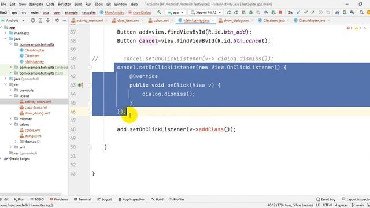Click the Profile app gauge icon

pos(266,12)
